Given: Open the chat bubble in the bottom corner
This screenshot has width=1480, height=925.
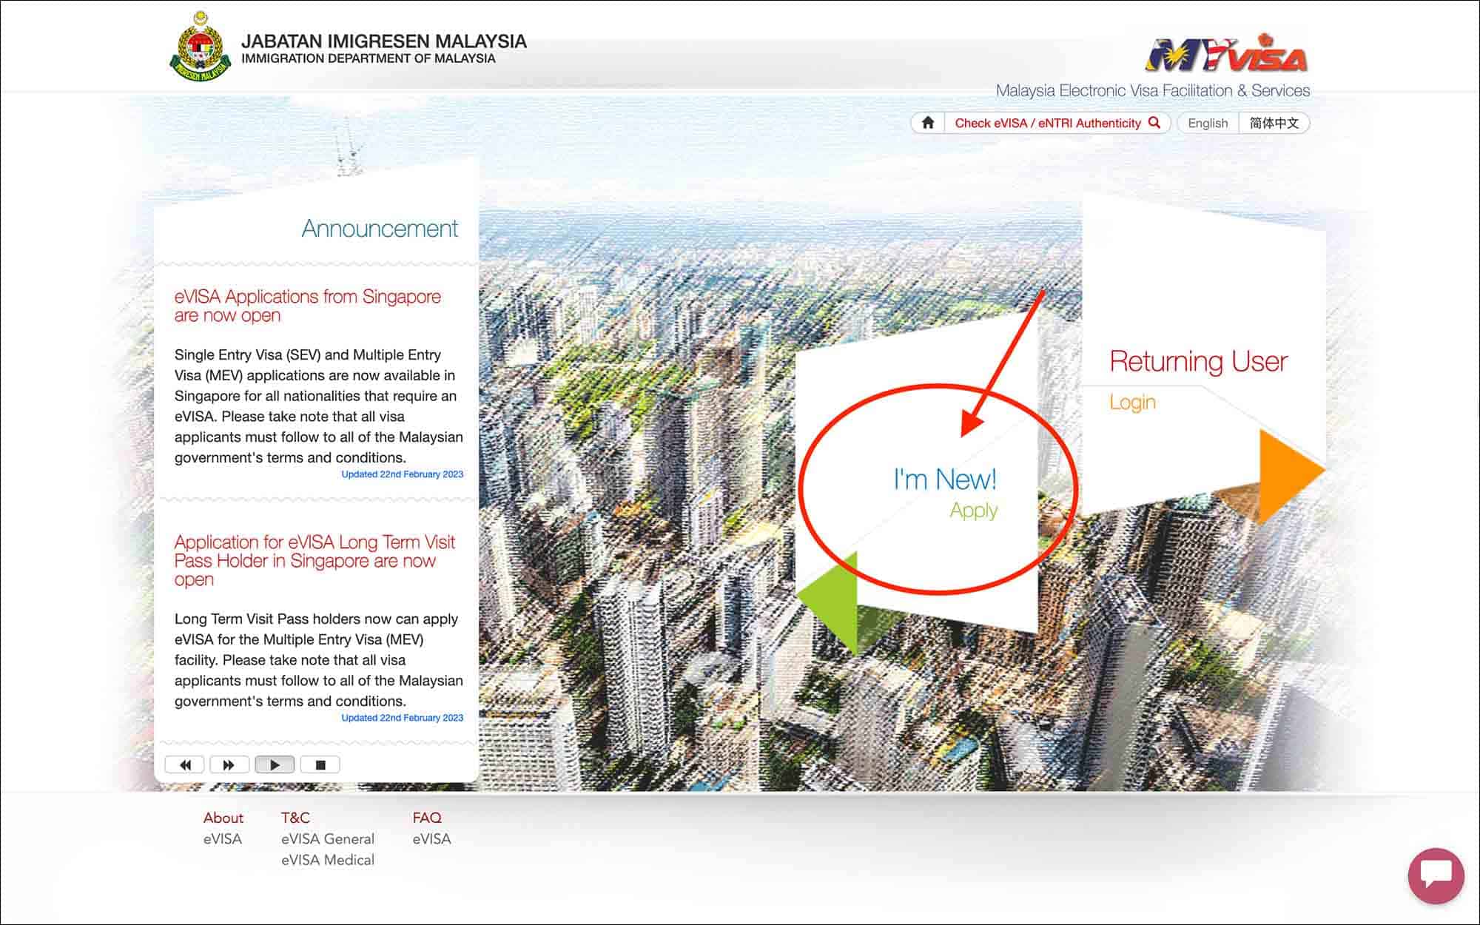Looking at the screenshot, I should pos(1436,875).
